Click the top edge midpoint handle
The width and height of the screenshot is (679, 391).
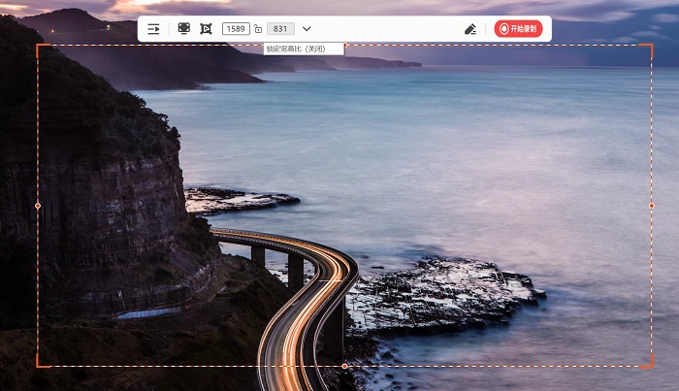[344, 45]
